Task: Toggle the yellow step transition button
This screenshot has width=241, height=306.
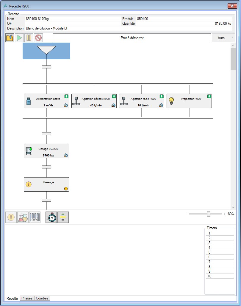Action: coord(63,217)
